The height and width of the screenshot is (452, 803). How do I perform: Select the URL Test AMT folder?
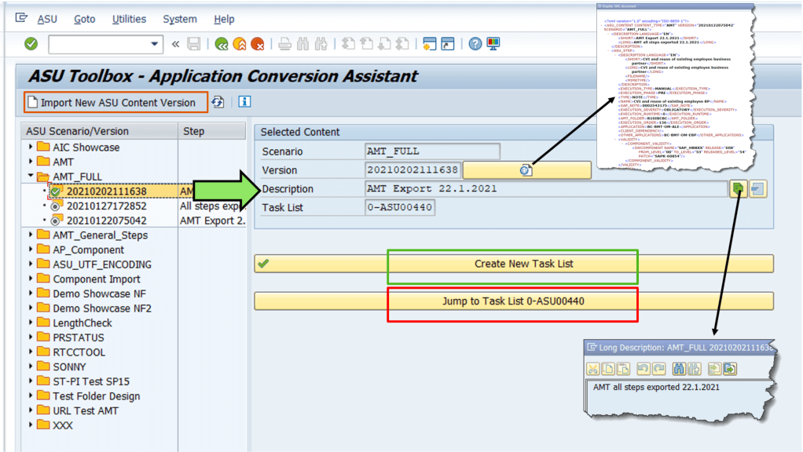pyautogui.click(x=86, y=410)
